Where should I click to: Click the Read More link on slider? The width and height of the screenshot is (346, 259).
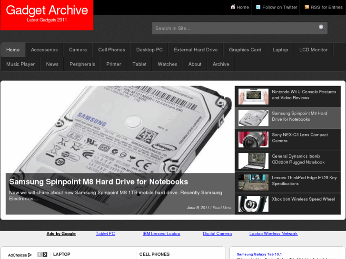click(x=222, y=208)
